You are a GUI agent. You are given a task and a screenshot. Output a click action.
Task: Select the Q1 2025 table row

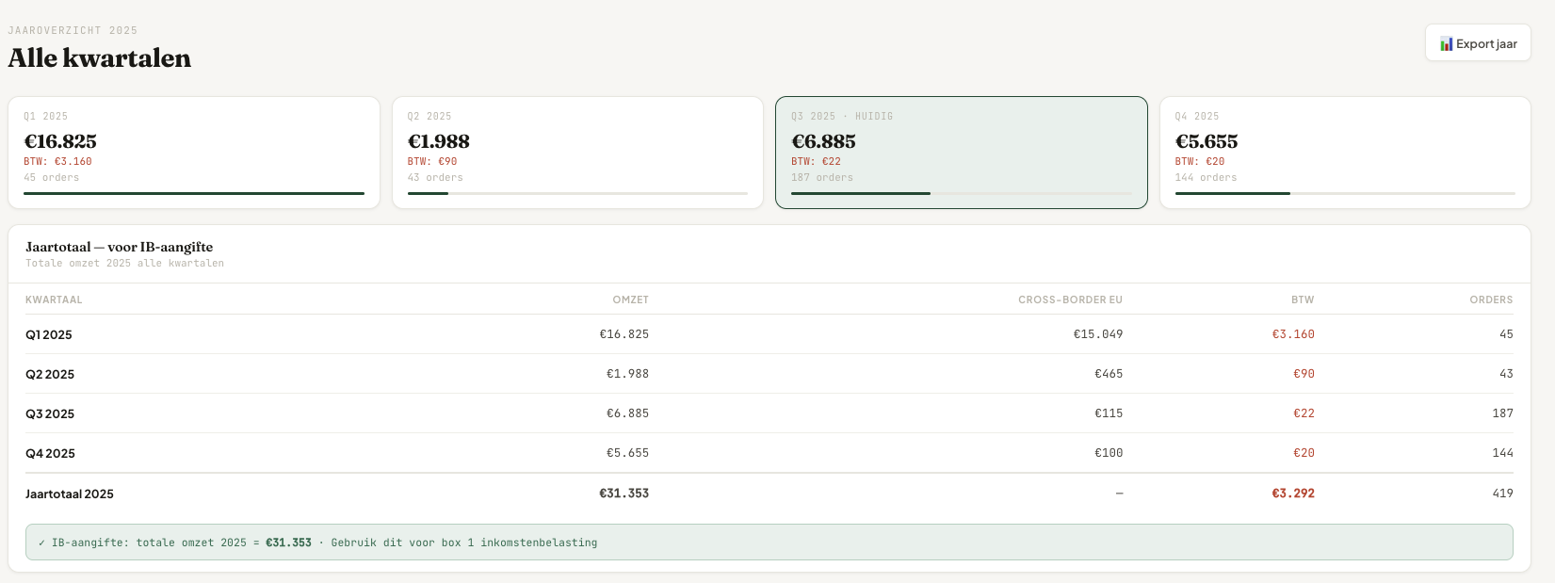tap(769, 334)
